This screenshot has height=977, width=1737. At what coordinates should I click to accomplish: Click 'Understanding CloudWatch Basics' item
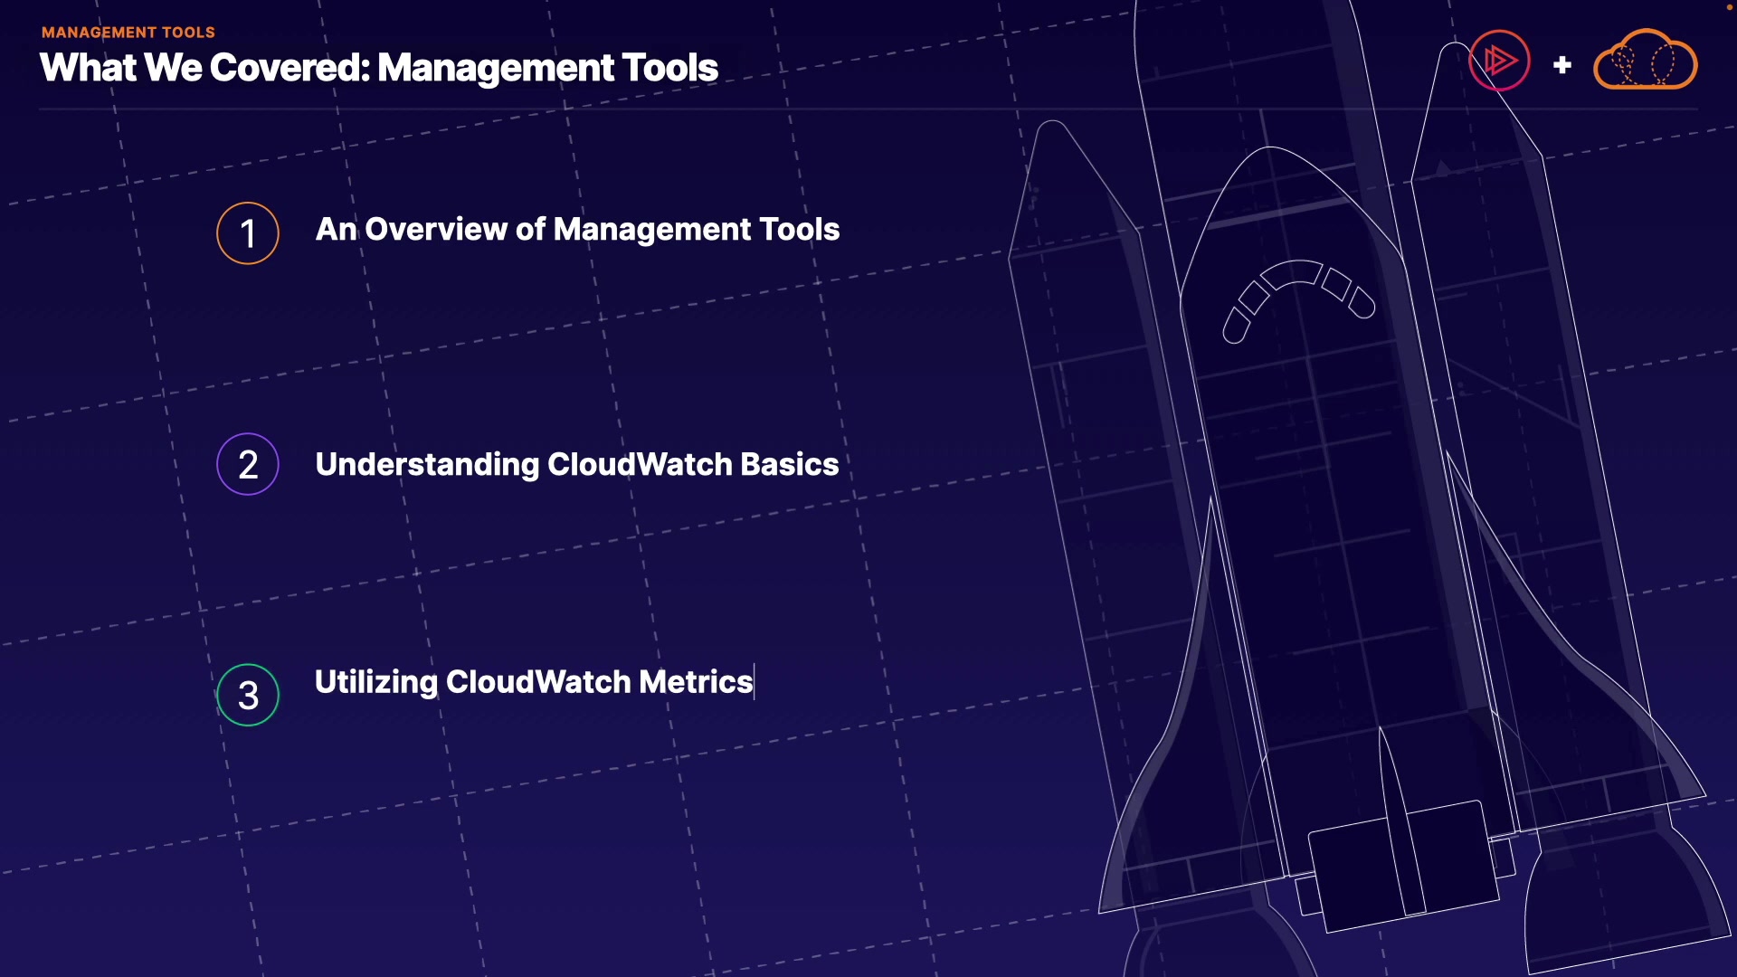(x=577, y=464)
